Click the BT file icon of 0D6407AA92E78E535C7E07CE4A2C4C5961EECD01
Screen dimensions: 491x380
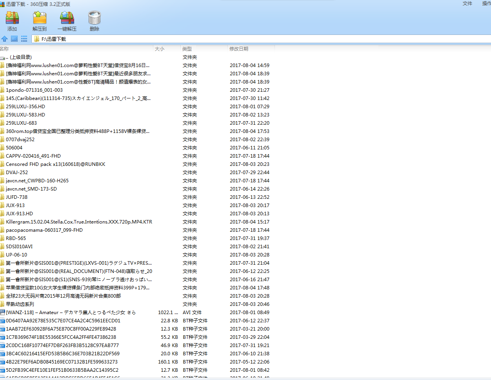(x=2, y=321)
